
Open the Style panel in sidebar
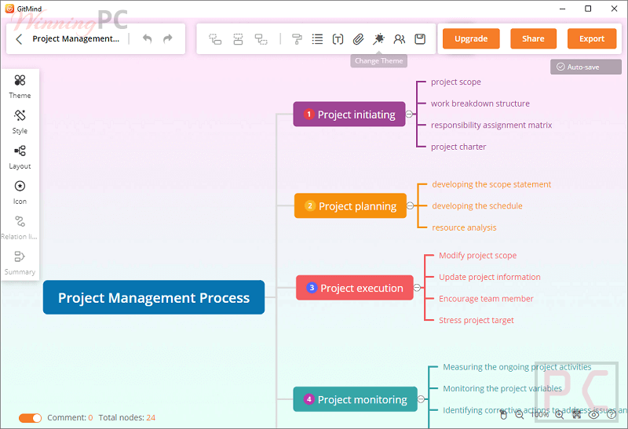click(x=20, y=121)
